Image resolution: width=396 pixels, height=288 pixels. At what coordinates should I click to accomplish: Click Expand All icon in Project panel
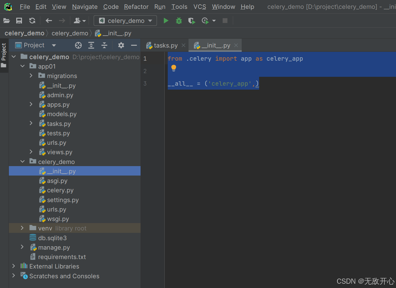pyautogui.click(x=91, y=45)
